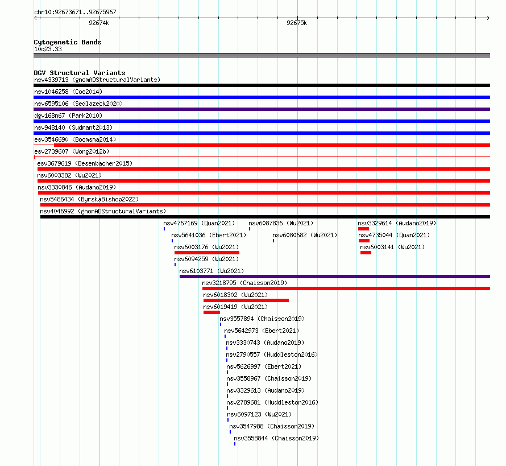Image resolution: width=506 pixels, height=466 pixels.
Task: Click the nsv5641036 (Ebert2021) label
Action: (x=209, y=235)
